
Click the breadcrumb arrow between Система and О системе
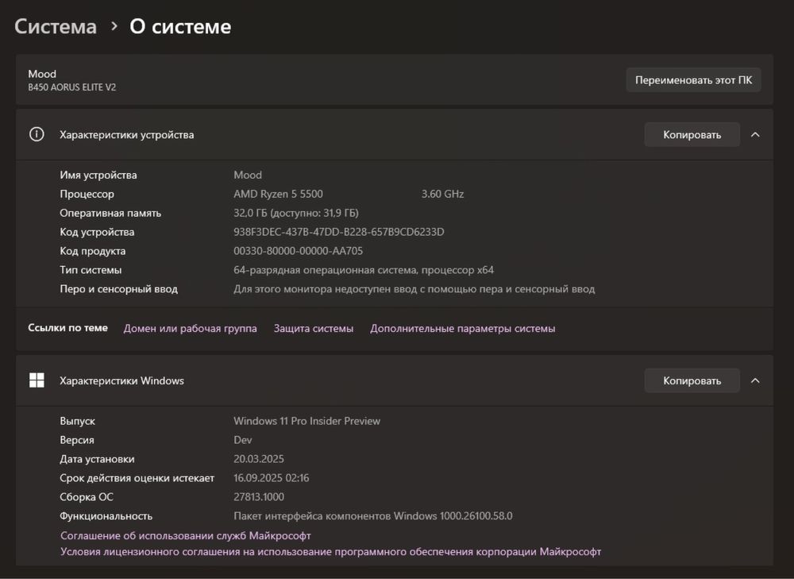point(114,26)
